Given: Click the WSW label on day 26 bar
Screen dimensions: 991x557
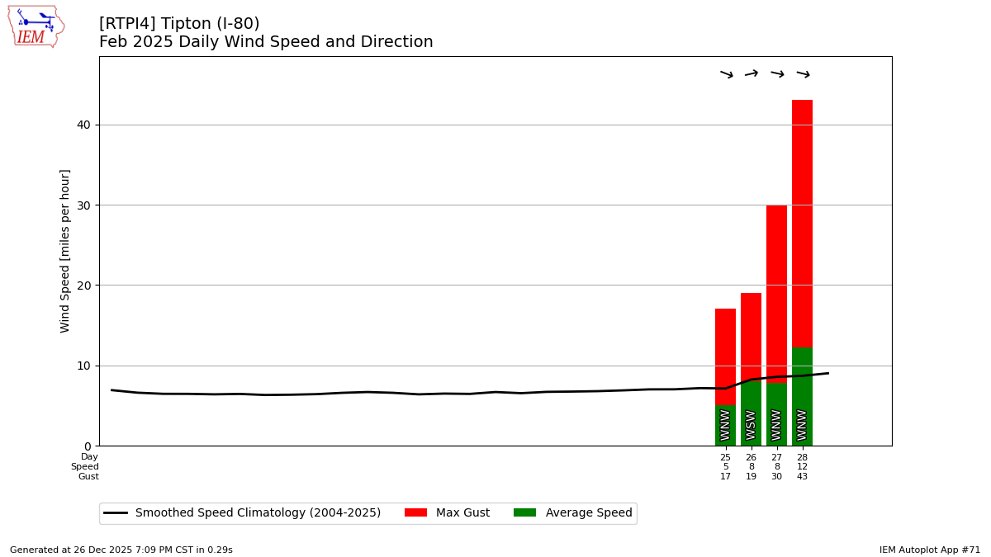Looking at the screenshot, I should (751, 425).
